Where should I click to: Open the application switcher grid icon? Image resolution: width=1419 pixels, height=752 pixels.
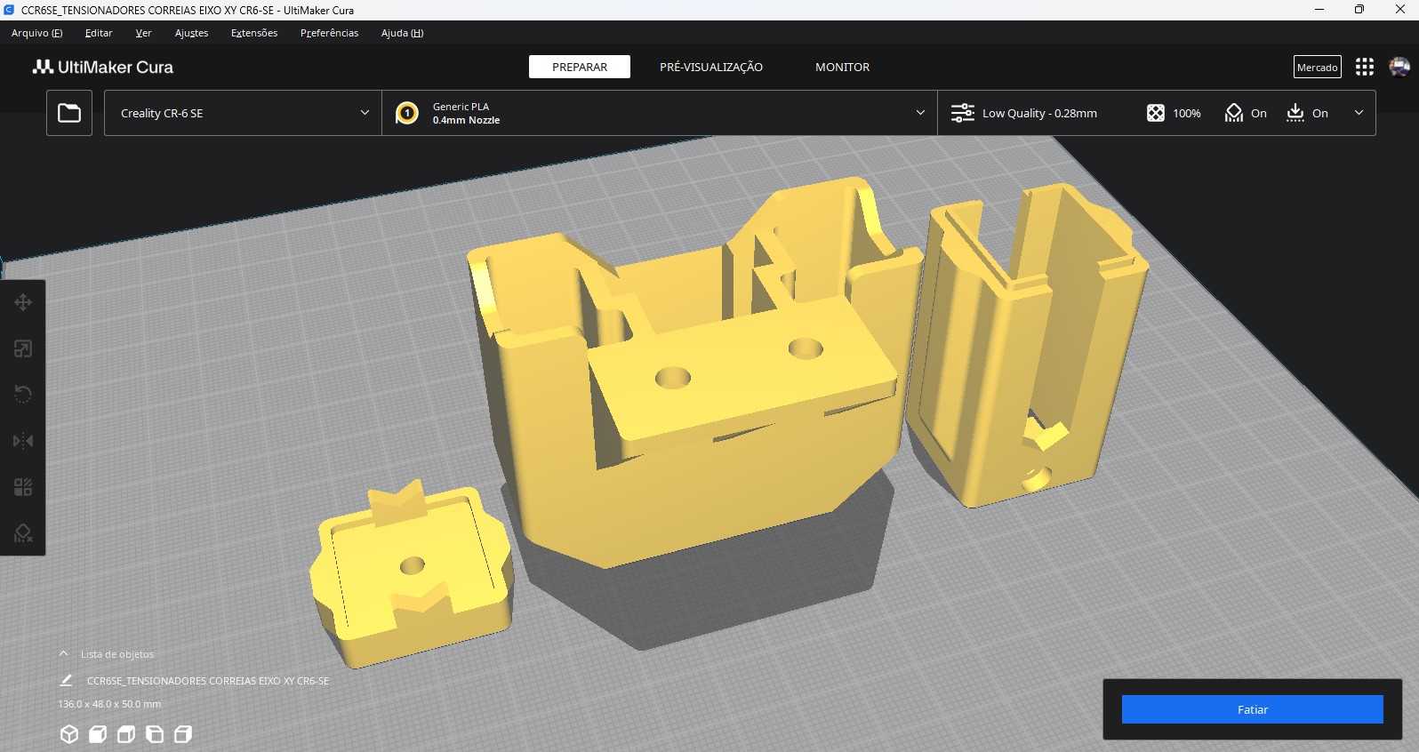tap(1365, 67)
